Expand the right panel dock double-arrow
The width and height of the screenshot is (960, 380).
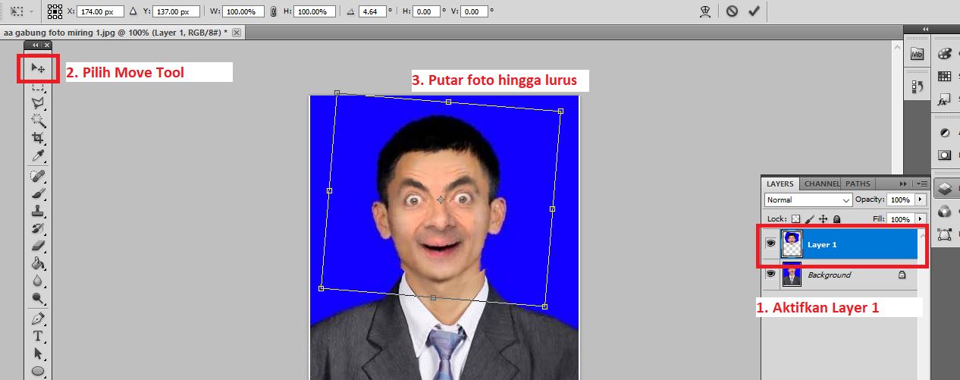click(925, 29)
